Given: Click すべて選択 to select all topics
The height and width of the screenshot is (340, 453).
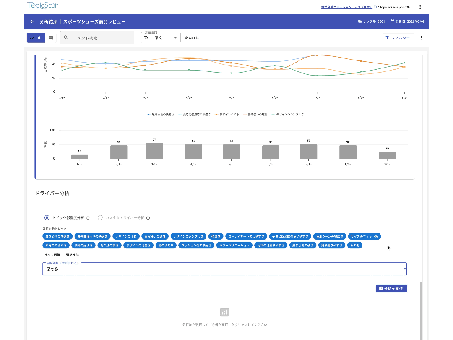Looking at the screenshot, I should click(52, 255).
